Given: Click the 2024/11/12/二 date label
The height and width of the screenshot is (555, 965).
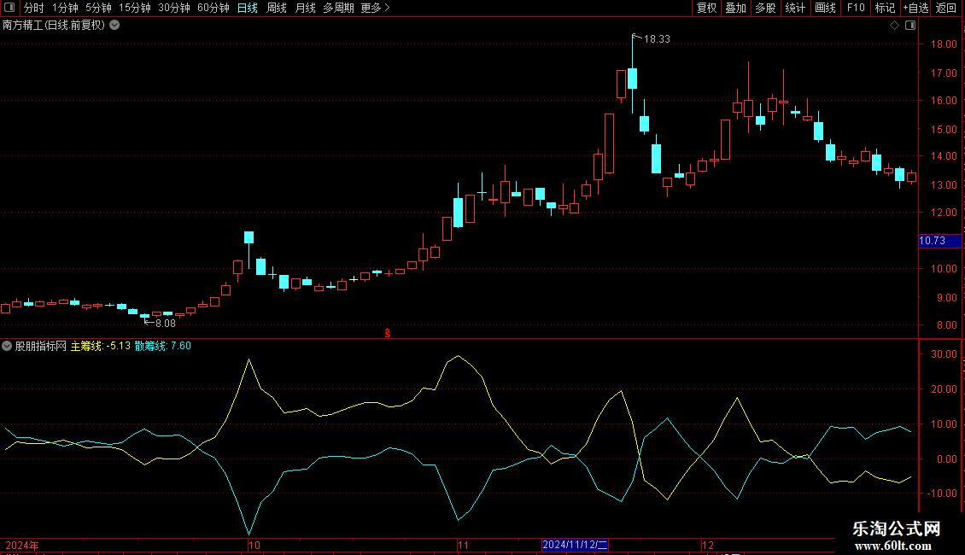Looking at the screenshot, I should [x=575, y=545].
